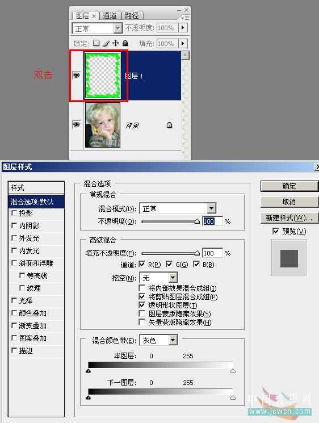
Task: Click the 图层 1 layer name
Action: coord(134,76)
